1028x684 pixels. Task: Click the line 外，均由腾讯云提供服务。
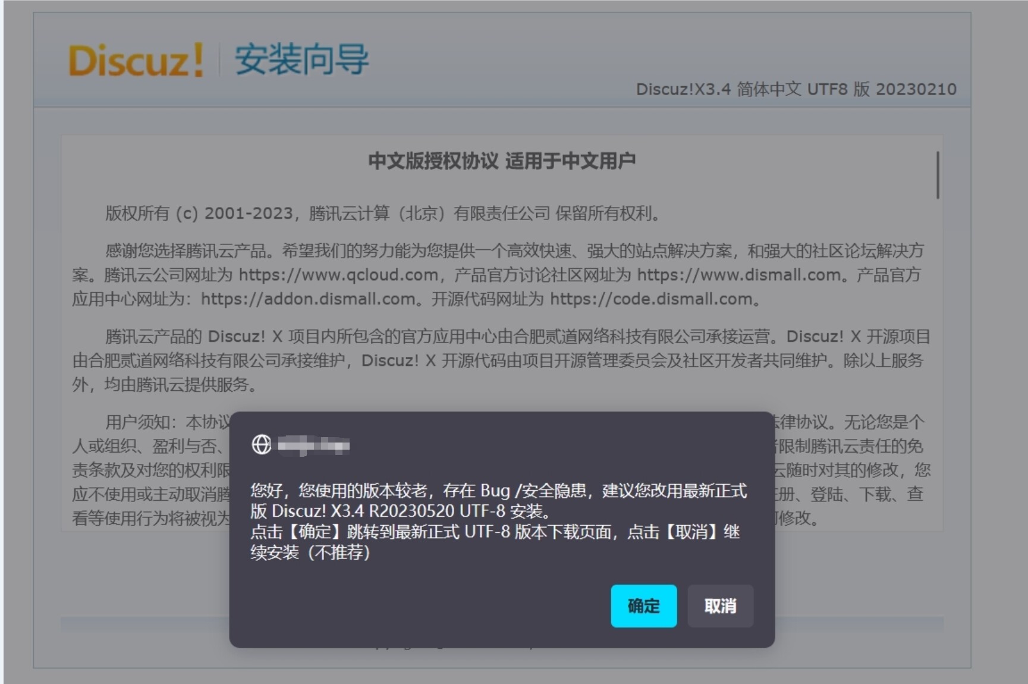pyautogui.click(x=164, y=385)
